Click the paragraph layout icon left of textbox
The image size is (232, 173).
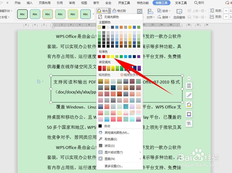(39, 81)
